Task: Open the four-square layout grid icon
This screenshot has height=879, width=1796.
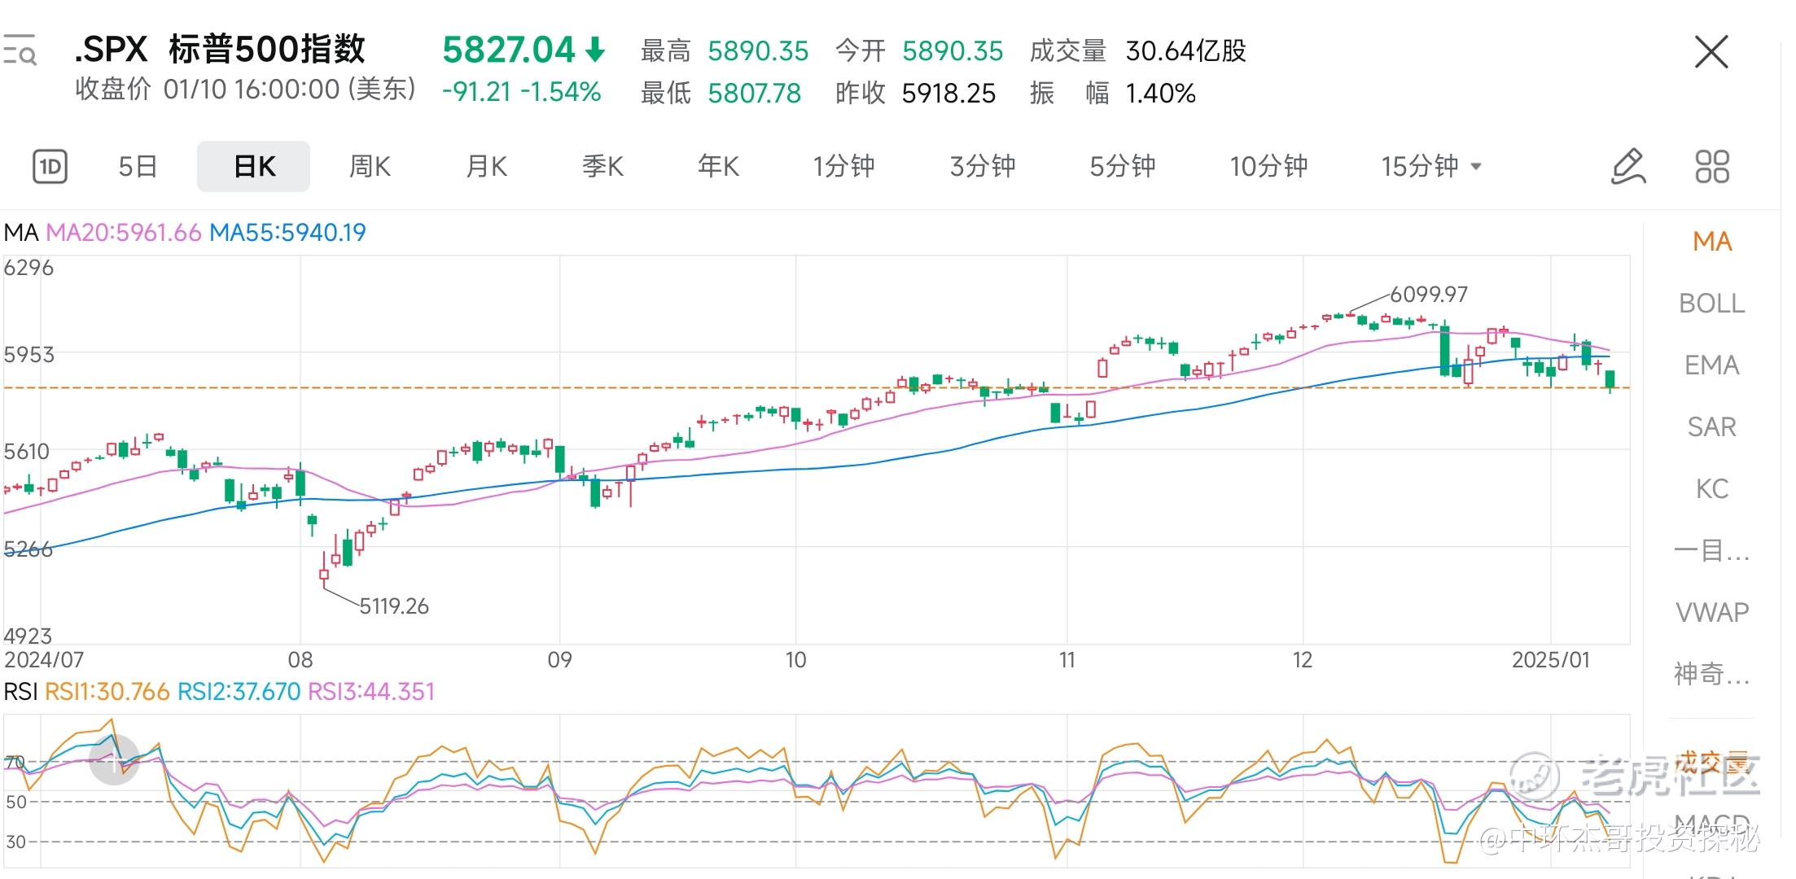Action: tap(1712, 167)
